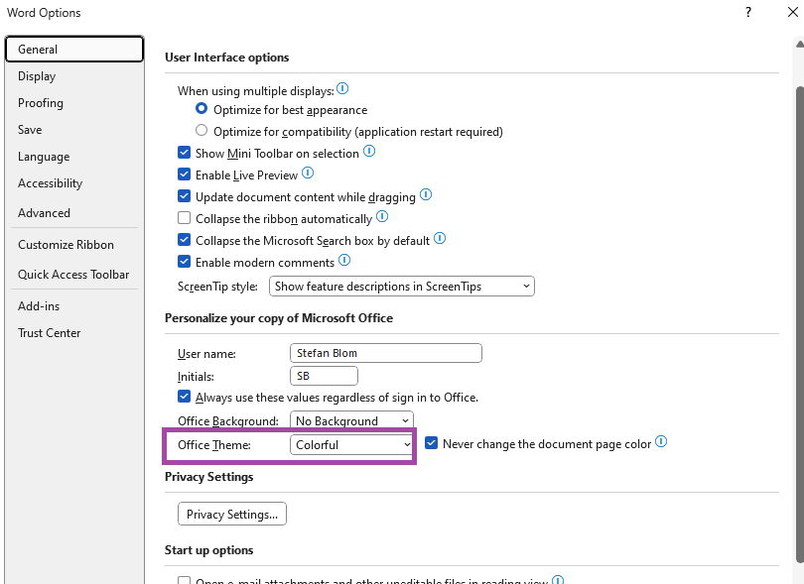Click info icon beside Enable modern comments
804x584 pixels.
pos(344,261)
